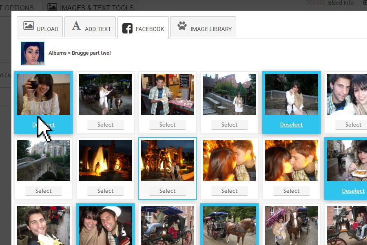Click the brown horse pulling carriage thumbnail
The image size is (367, 245).
[229, 225]
